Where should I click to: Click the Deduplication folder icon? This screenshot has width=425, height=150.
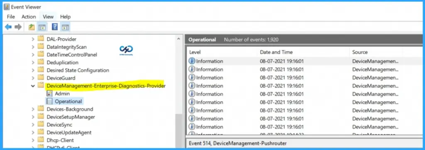(x=41, y=62)
